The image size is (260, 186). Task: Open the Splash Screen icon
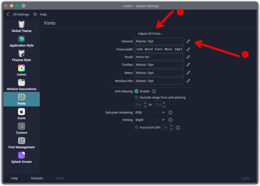coord(21,155)
